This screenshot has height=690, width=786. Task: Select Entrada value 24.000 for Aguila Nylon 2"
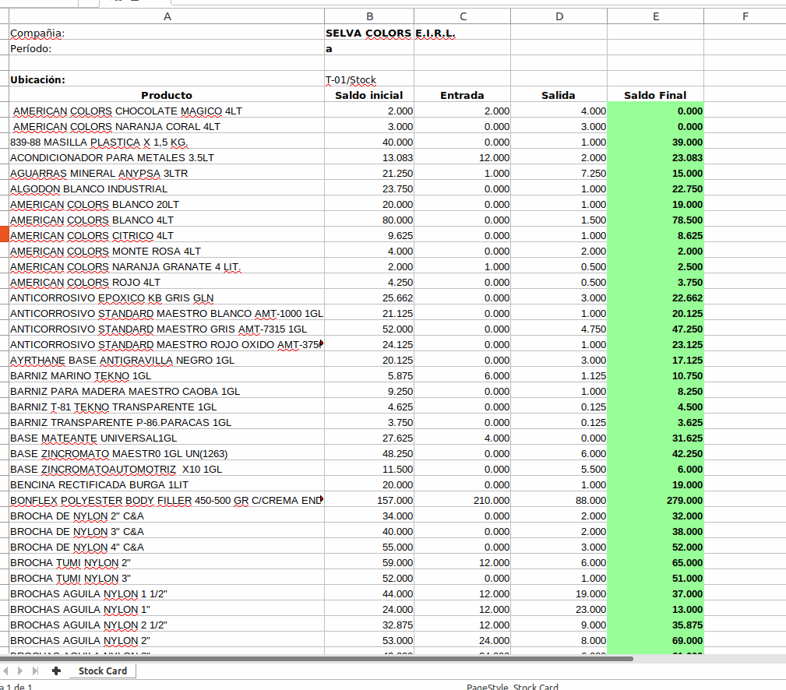[x=463, y=640]
